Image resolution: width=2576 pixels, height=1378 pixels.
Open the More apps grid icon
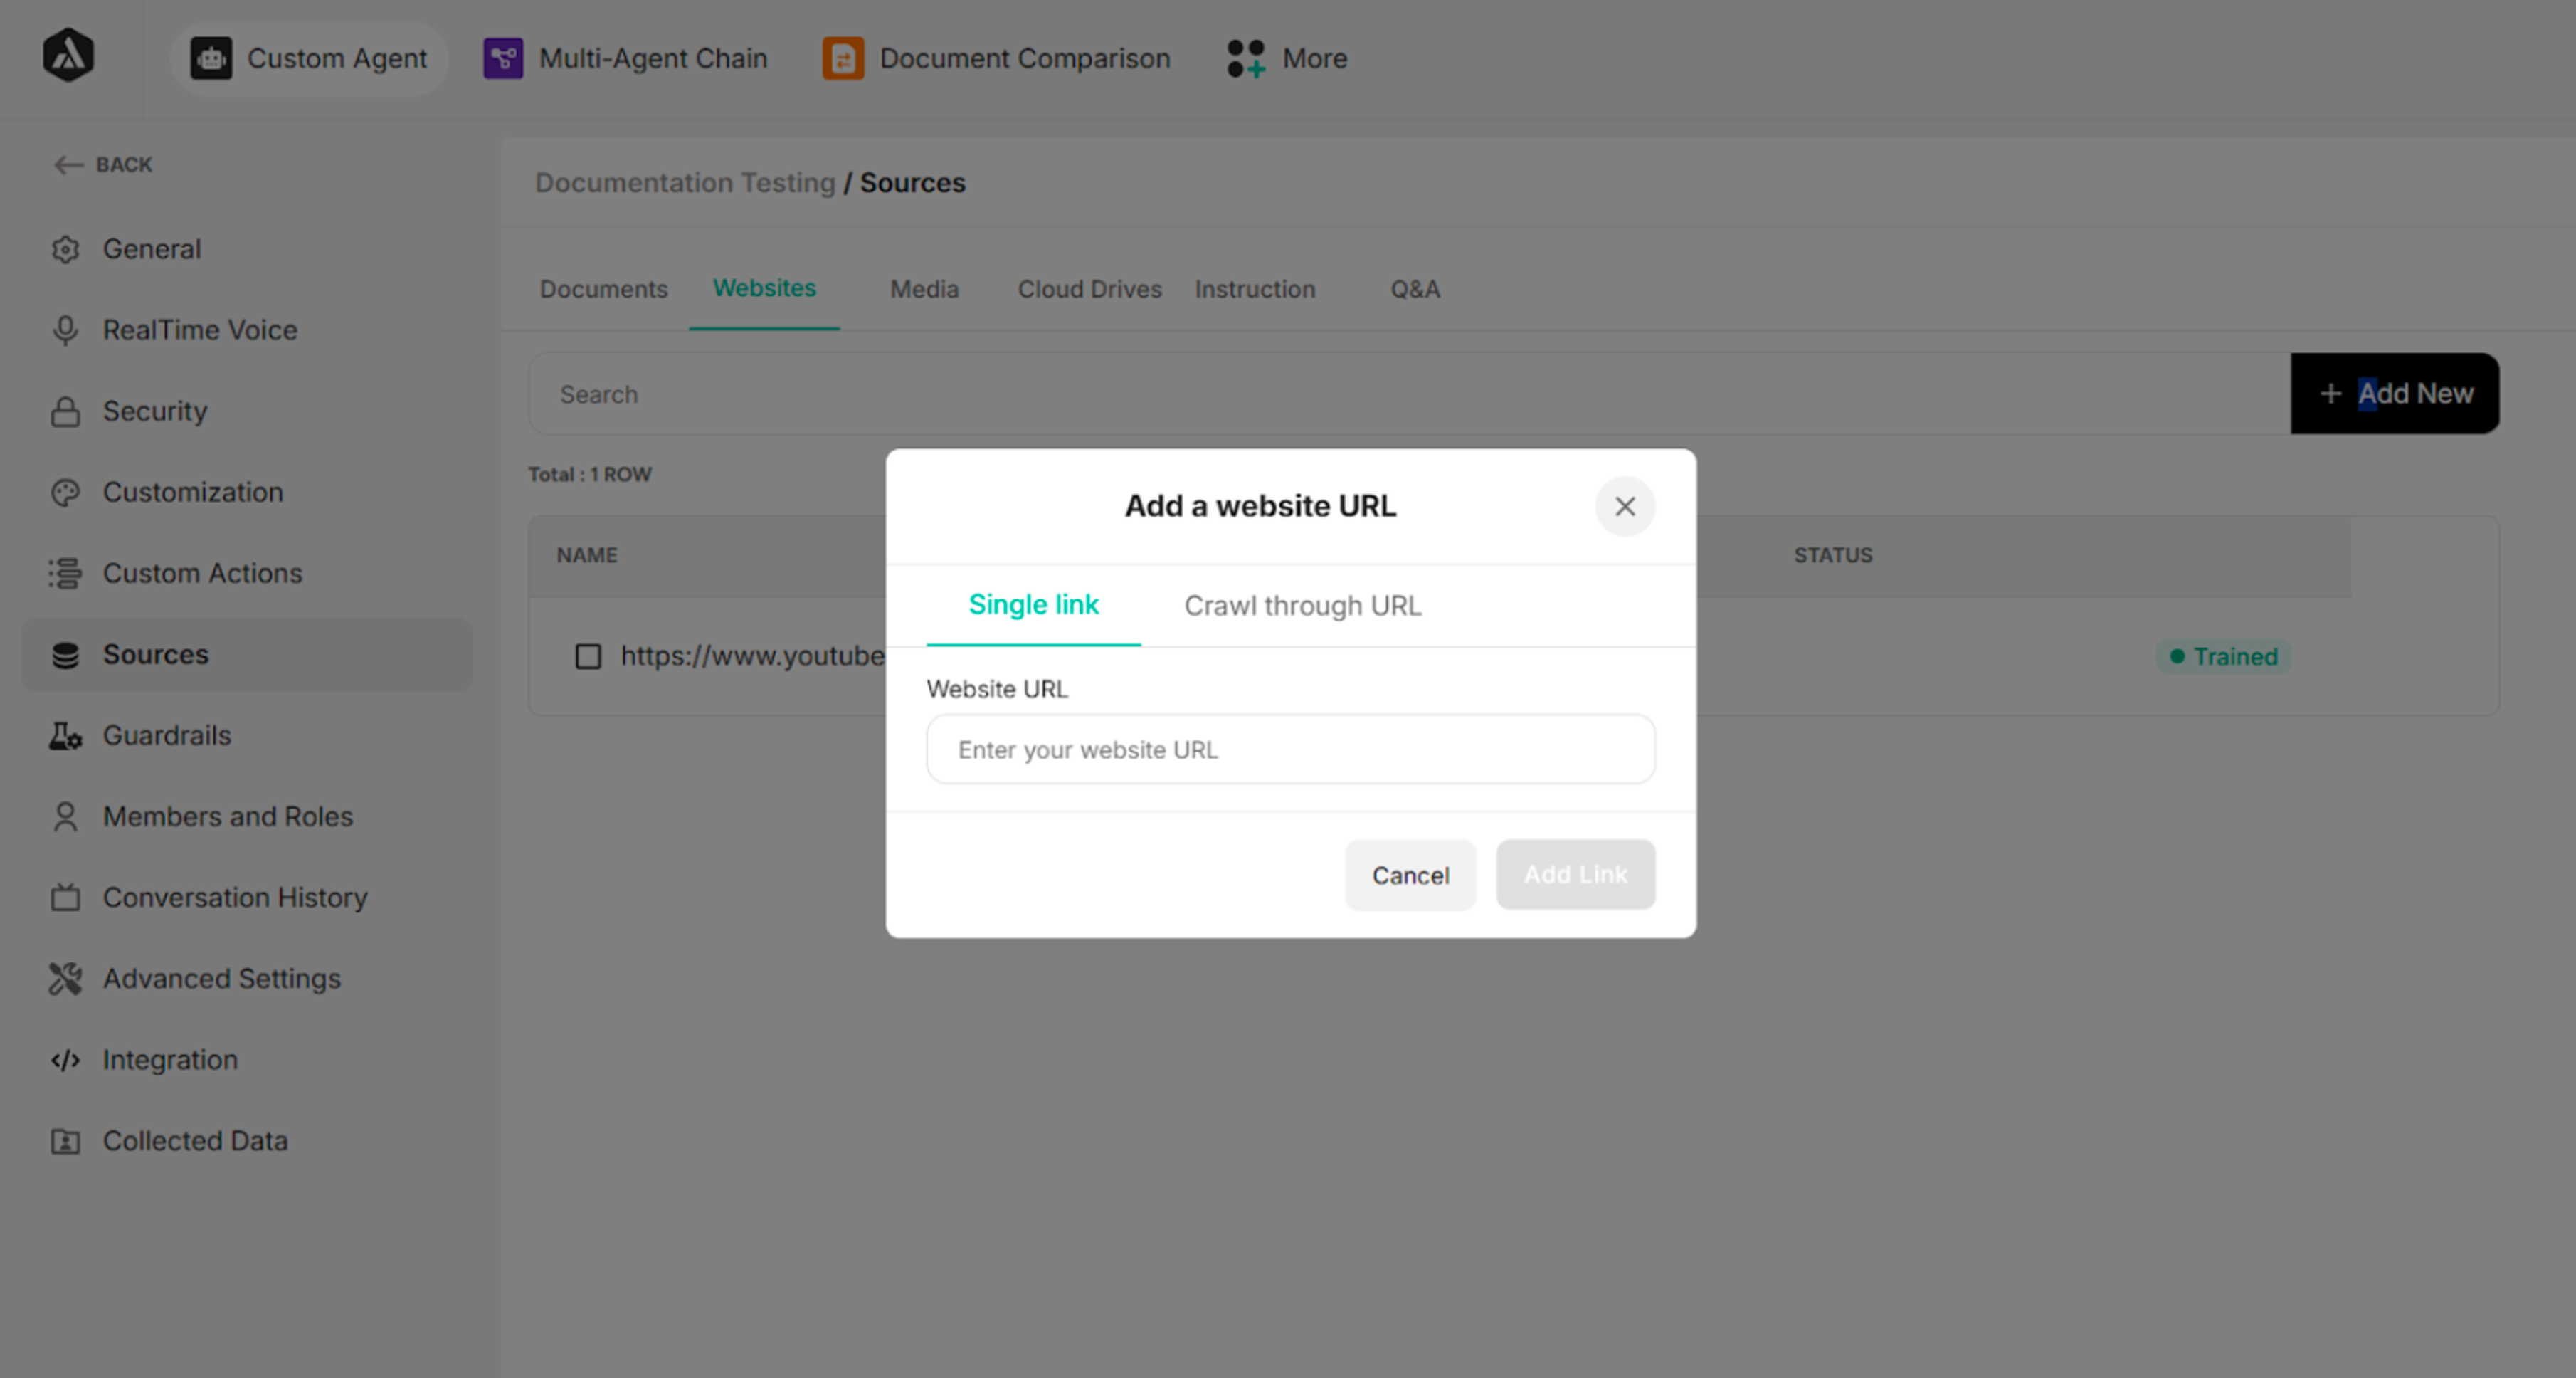(x=1246, y=59)
